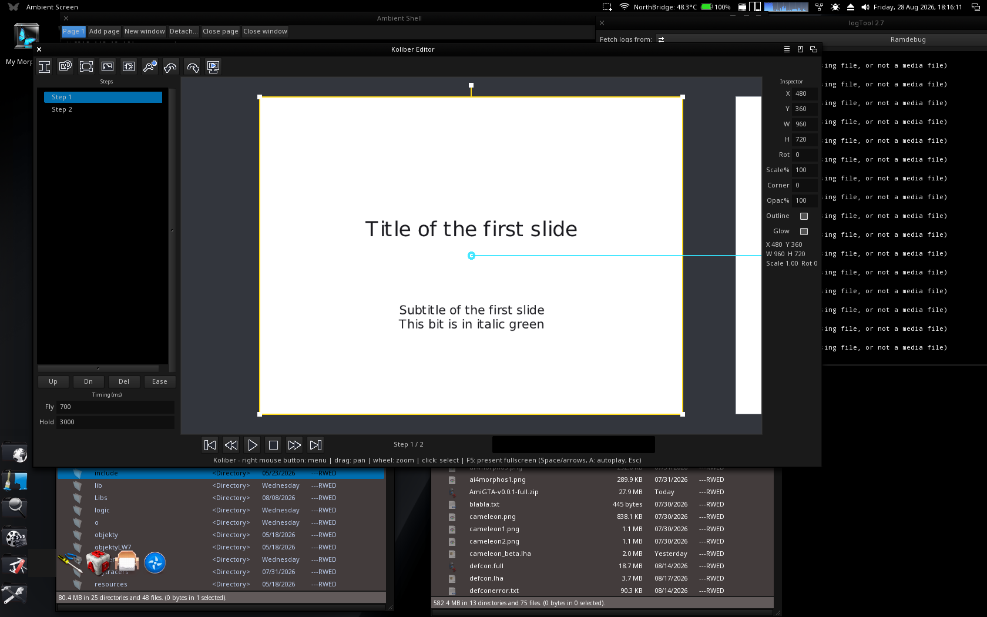Click the Del button under Steps

click(124, 382)
